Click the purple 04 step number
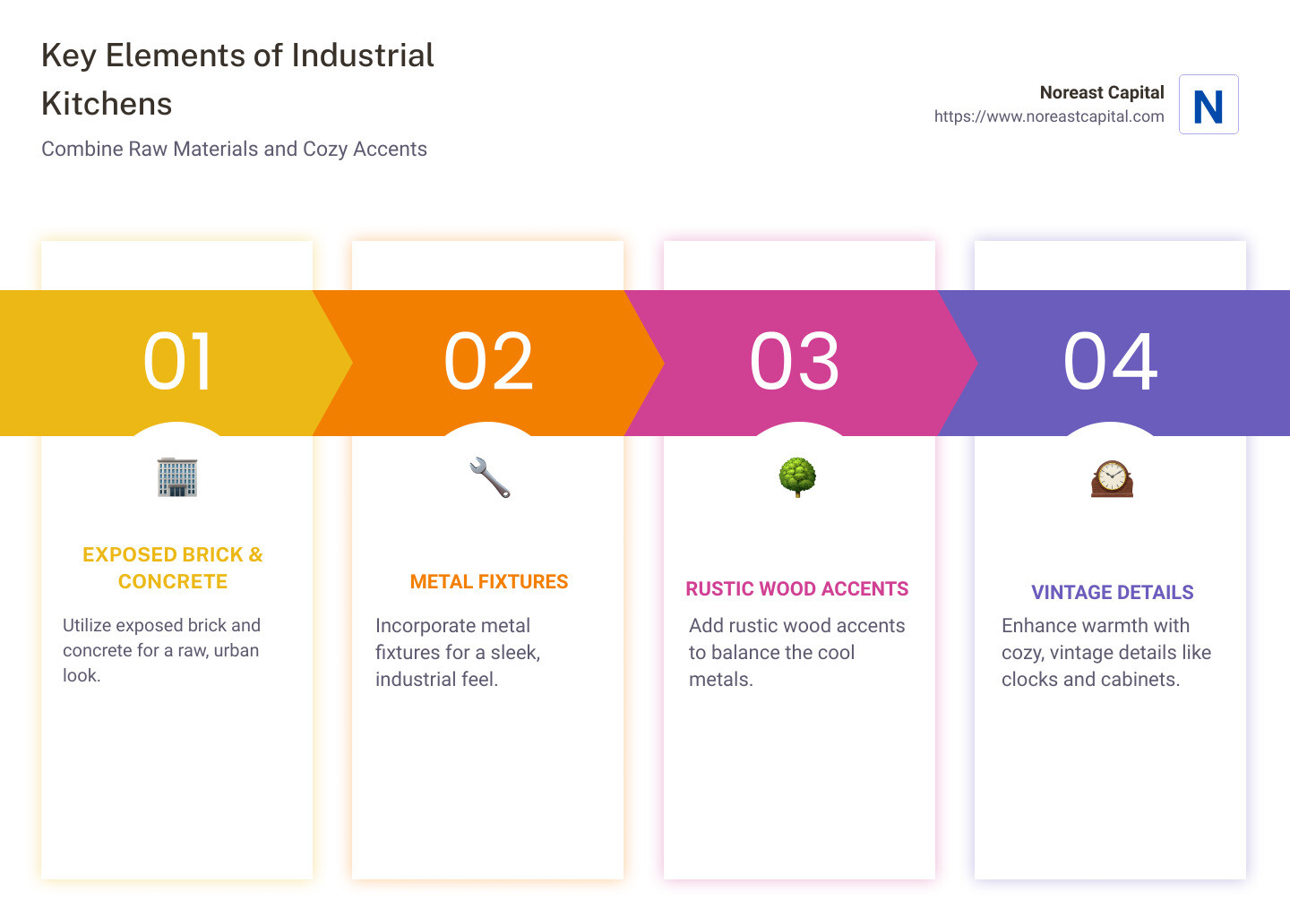1290x917 pixels. tap(1111, 362)
